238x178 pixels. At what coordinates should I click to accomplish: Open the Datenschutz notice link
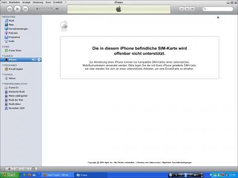coord(148,163)
